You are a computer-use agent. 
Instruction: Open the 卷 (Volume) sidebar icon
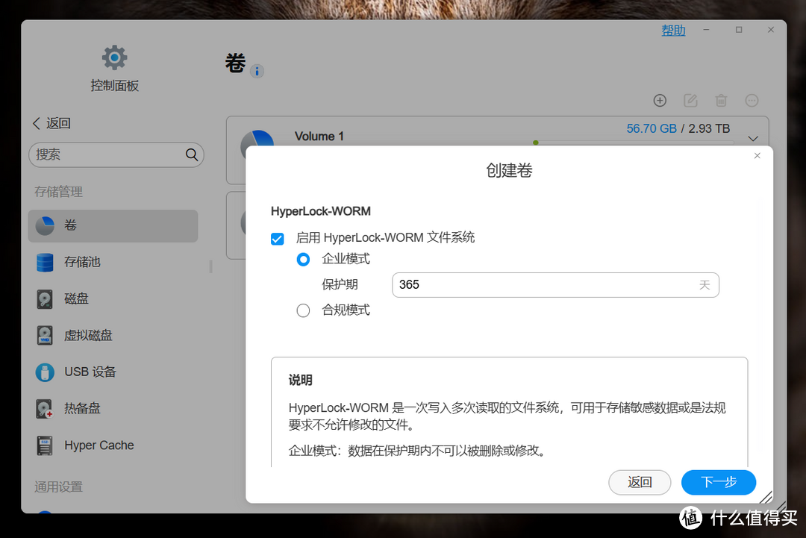(x=45, y=225)
